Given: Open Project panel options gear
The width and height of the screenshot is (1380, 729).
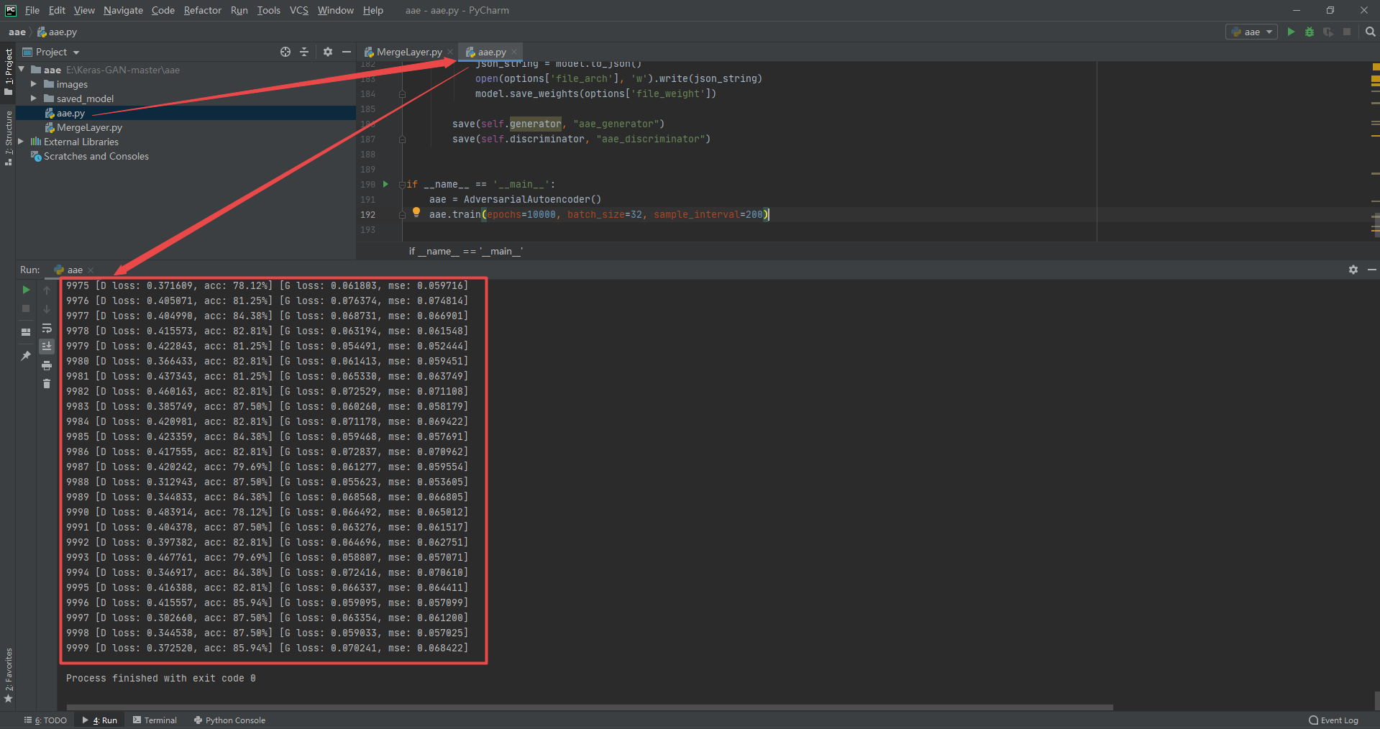Looking at the screenshot, I should (328, 52).
